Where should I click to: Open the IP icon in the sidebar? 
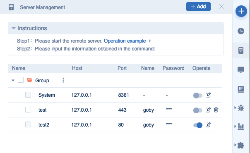pyautogui.click(x=241, y=89)
